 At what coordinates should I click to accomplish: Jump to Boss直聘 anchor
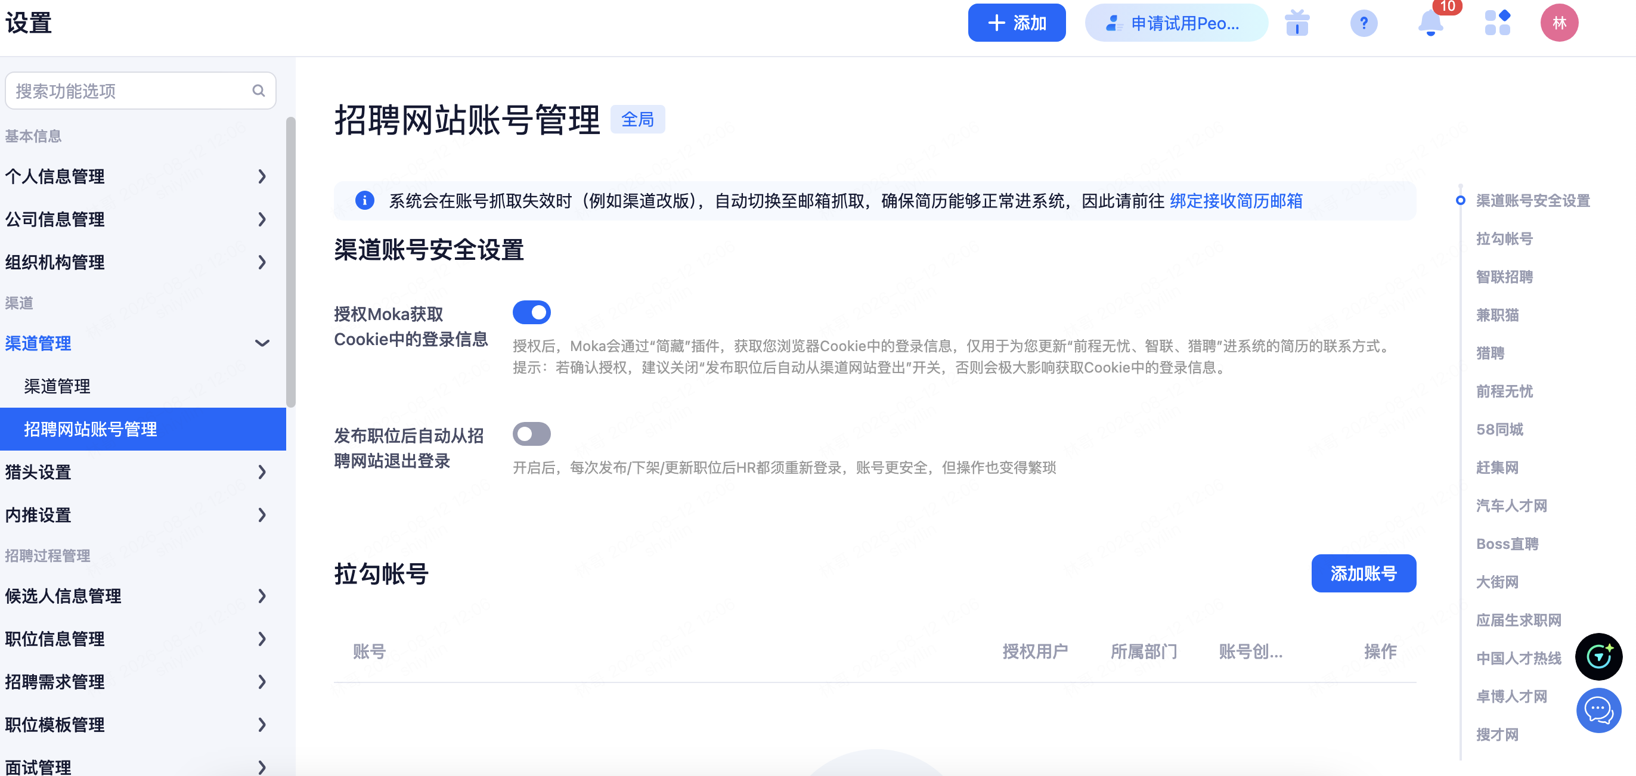coord(1507,544)
